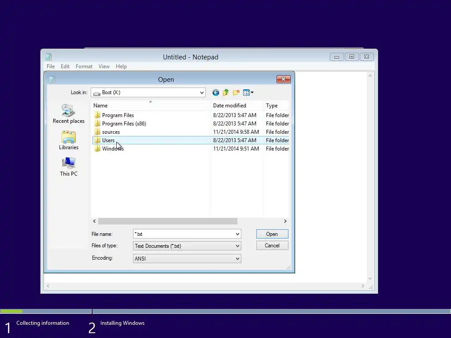451x338 pixels.
Task: Click the '11/21/2014 9:51 AM' date for Windows
Action: point(236,149)
